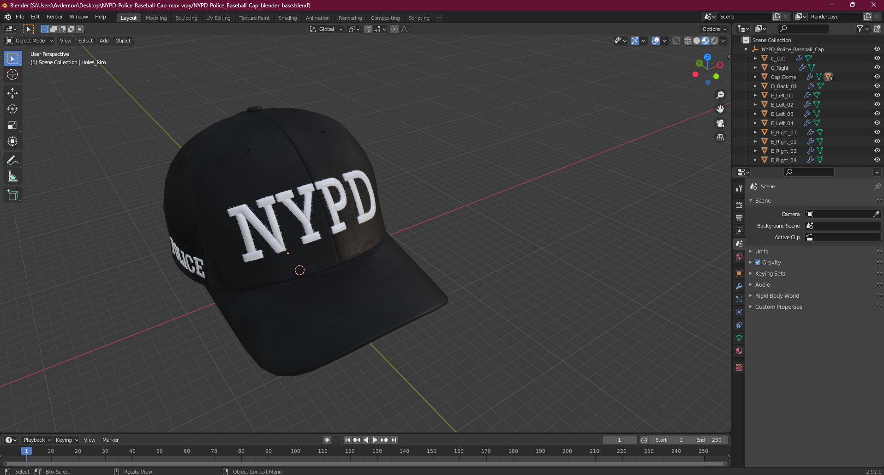
Task: Open the Render menu
Action: 54,17
